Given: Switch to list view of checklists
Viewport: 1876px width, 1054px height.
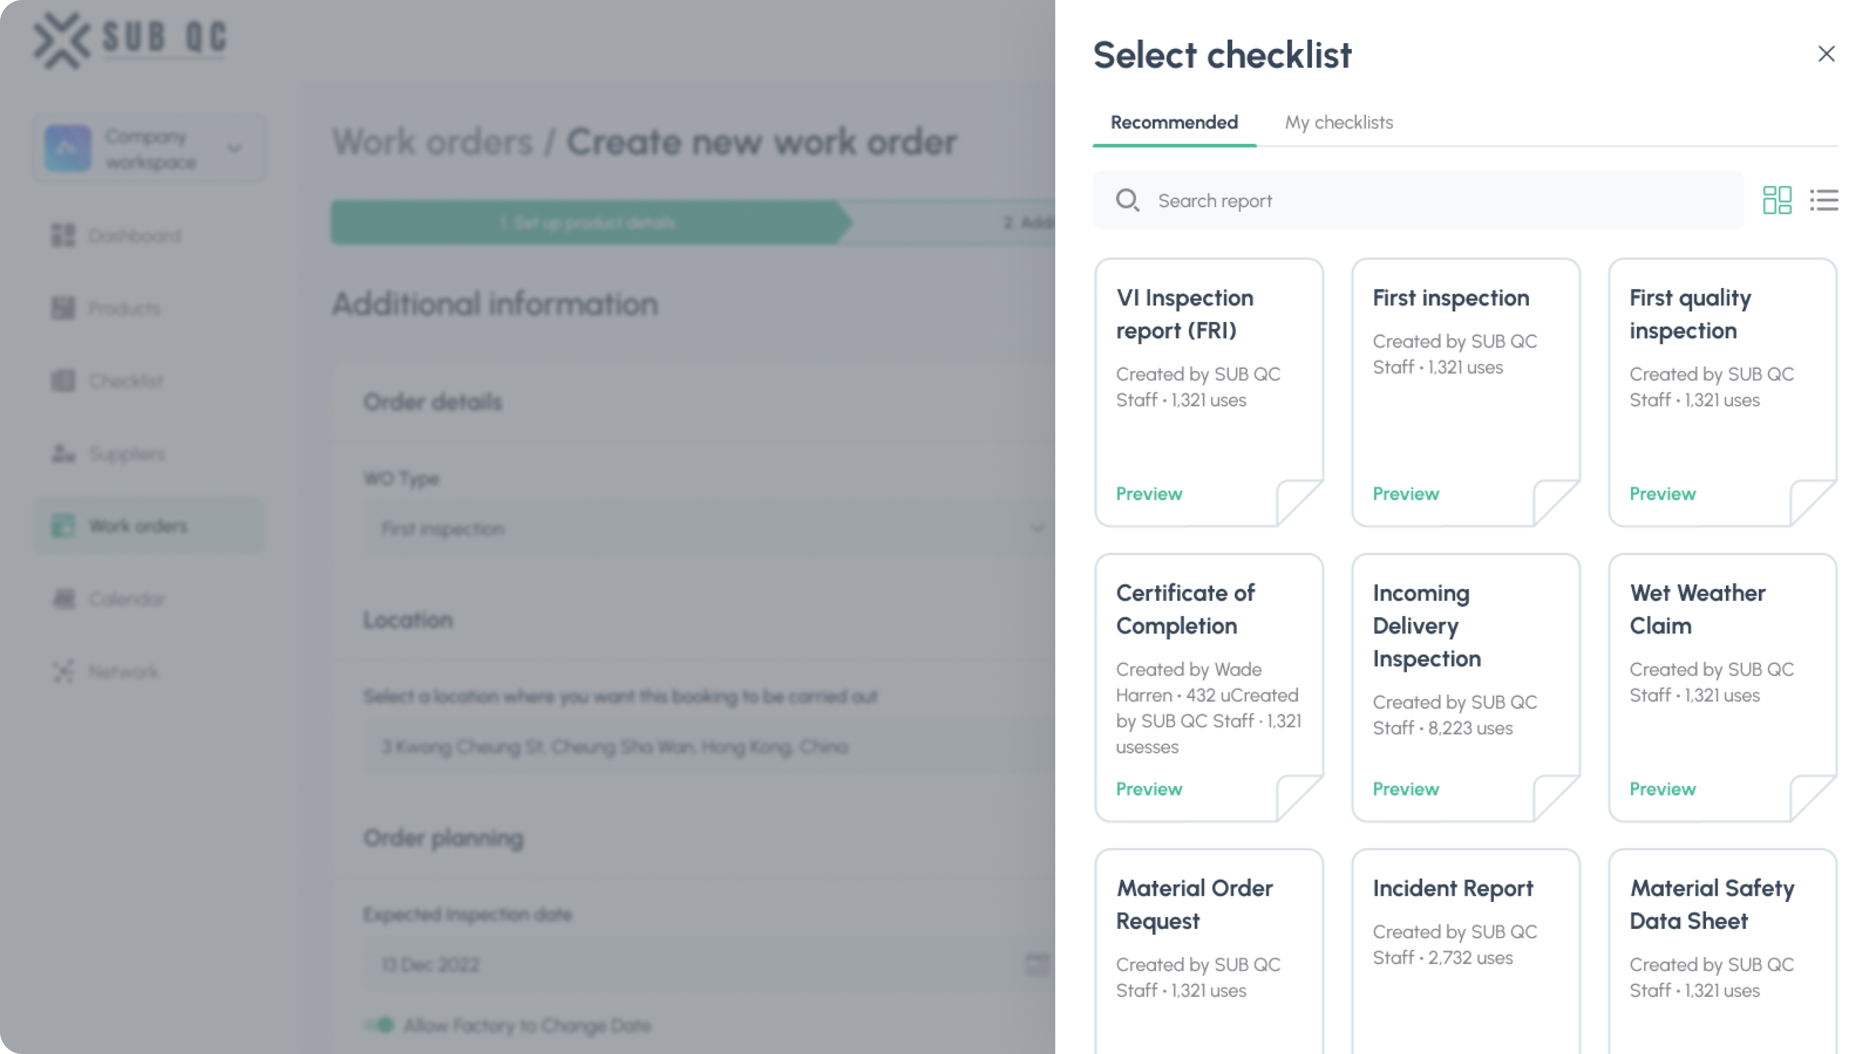Looking at the screenshot, I should [1824, 200].
